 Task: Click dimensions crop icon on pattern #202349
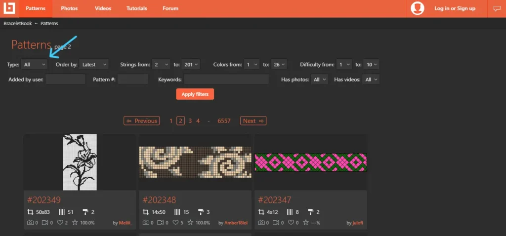(x=30, y=212)
